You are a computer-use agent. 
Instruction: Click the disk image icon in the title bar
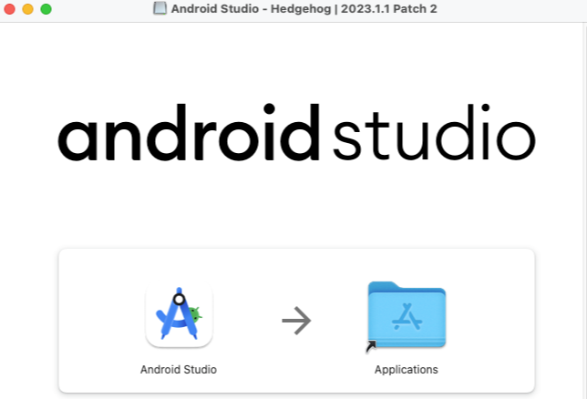coord(160,8)
